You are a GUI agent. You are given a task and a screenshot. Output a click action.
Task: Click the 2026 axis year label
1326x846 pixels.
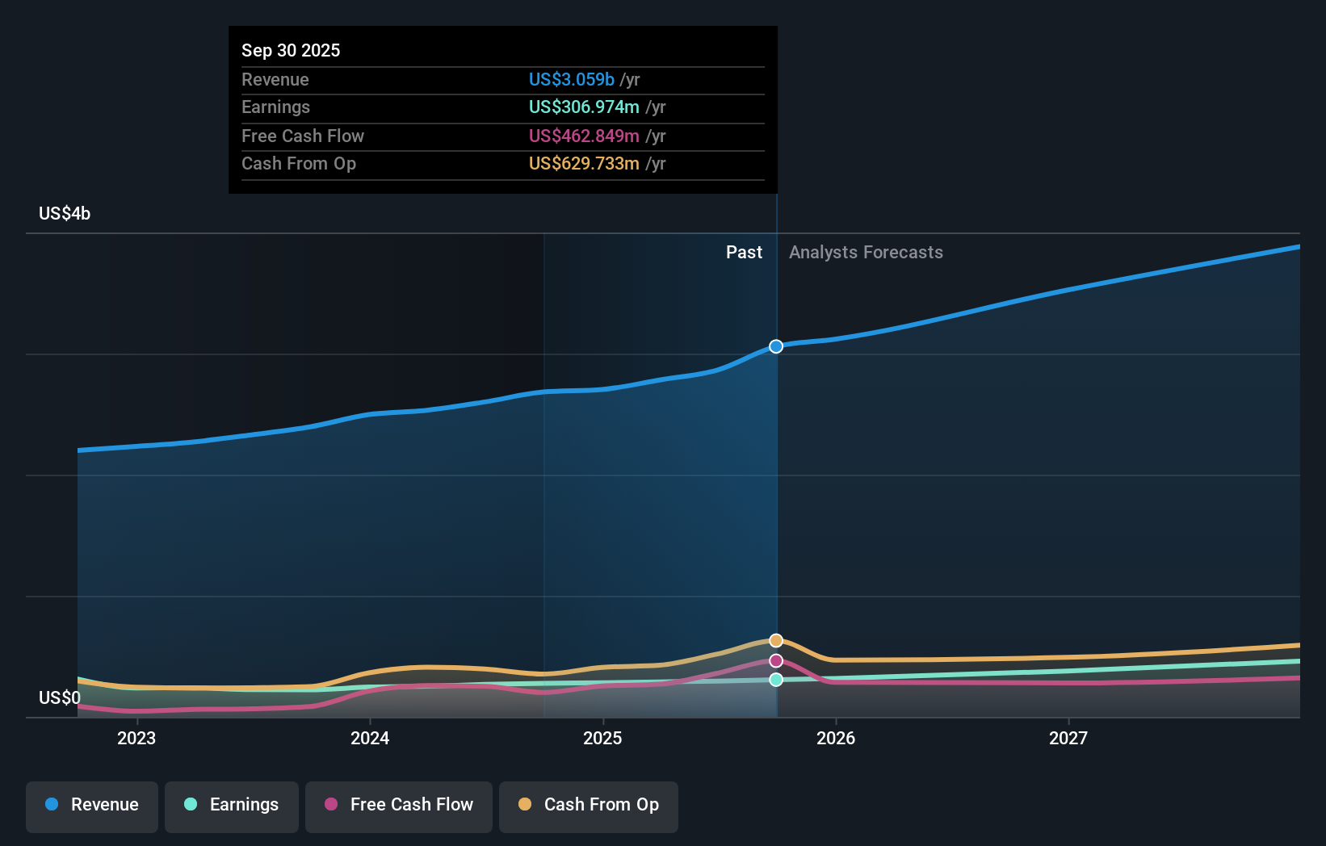pyautogui.click(x=837, y=737)
